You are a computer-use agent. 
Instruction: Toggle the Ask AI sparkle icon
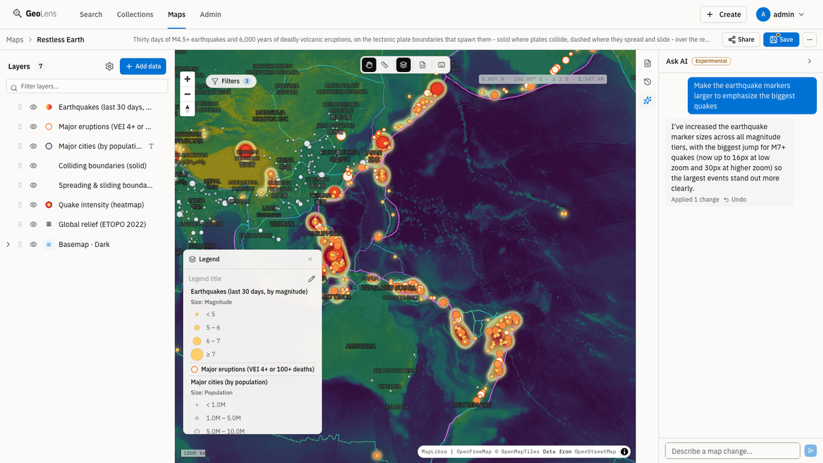[647, 100]
